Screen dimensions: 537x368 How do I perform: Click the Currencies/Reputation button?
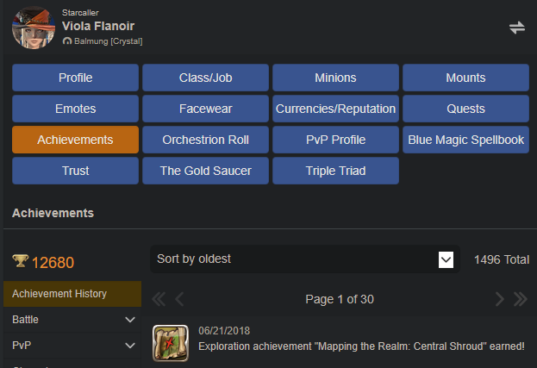coord(335,109)
